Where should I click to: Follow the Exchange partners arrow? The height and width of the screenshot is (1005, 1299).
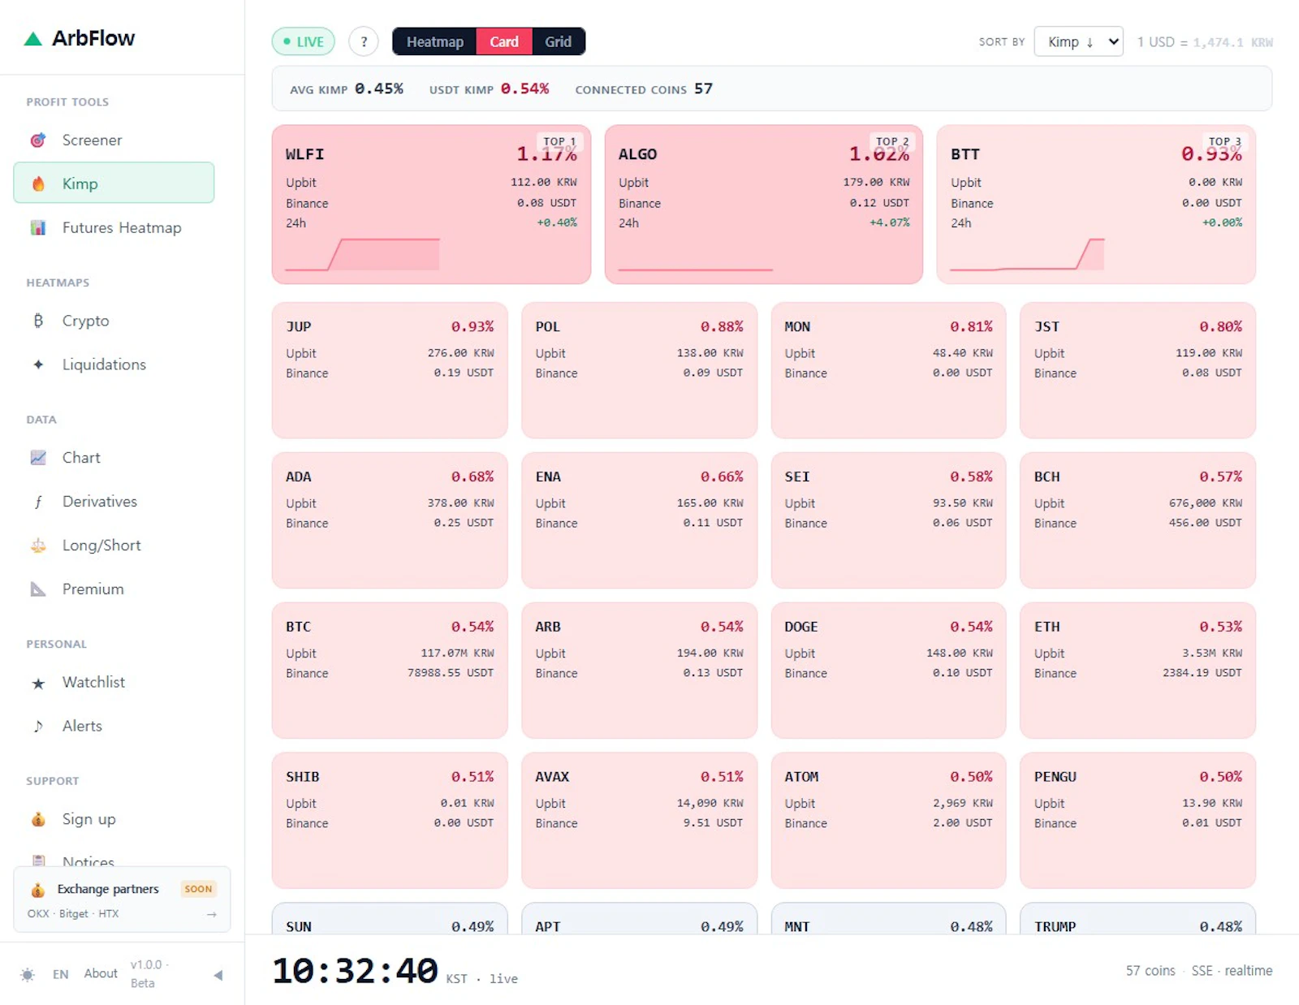(x=212, y=914)
